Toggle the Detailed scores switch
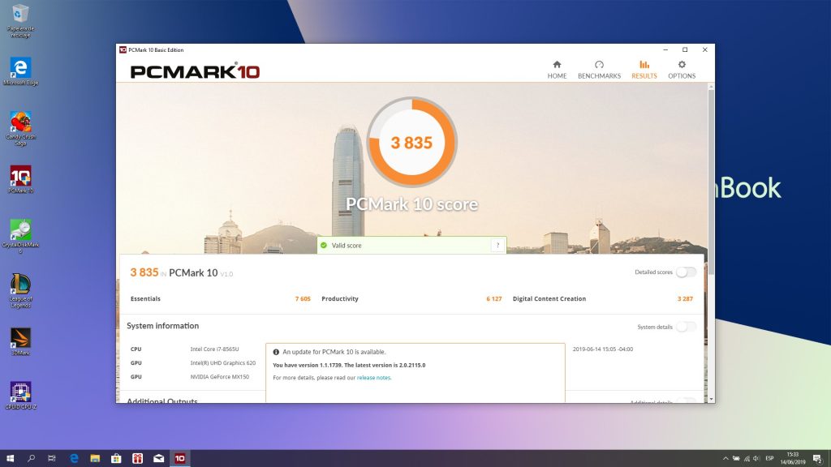This screenshot has width=831, height=467. click(686, 272)
